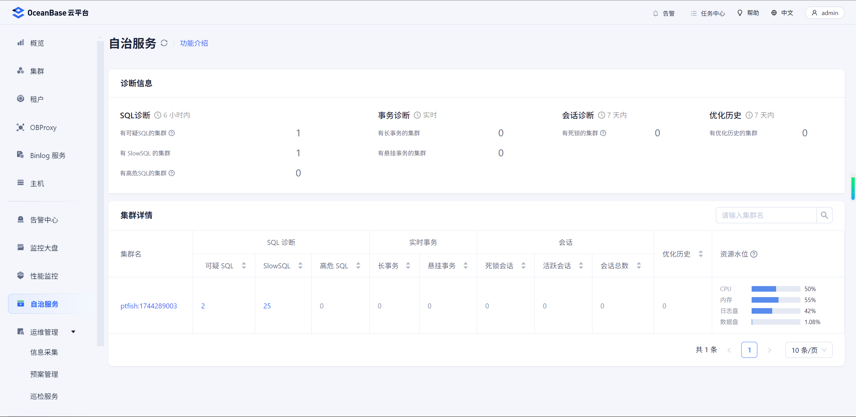Open OBProxy from the sidebar
Screen dimensions: 856x417
click(x=43, y=127)
